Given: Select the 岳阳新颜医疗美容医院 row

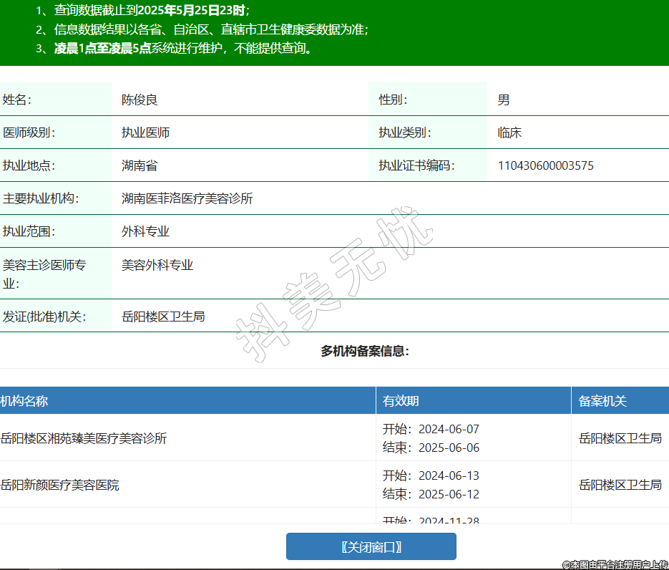Looking at the screenshot, I should [60, 485].
